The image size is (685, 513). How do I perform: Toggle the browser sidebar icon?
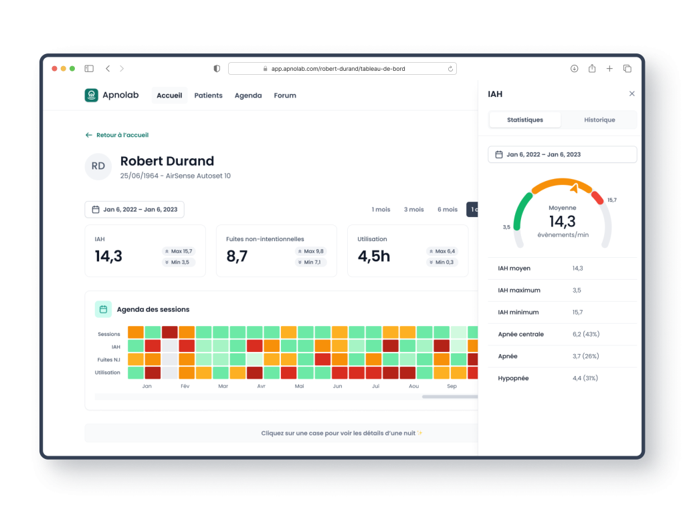coord(89,69)
